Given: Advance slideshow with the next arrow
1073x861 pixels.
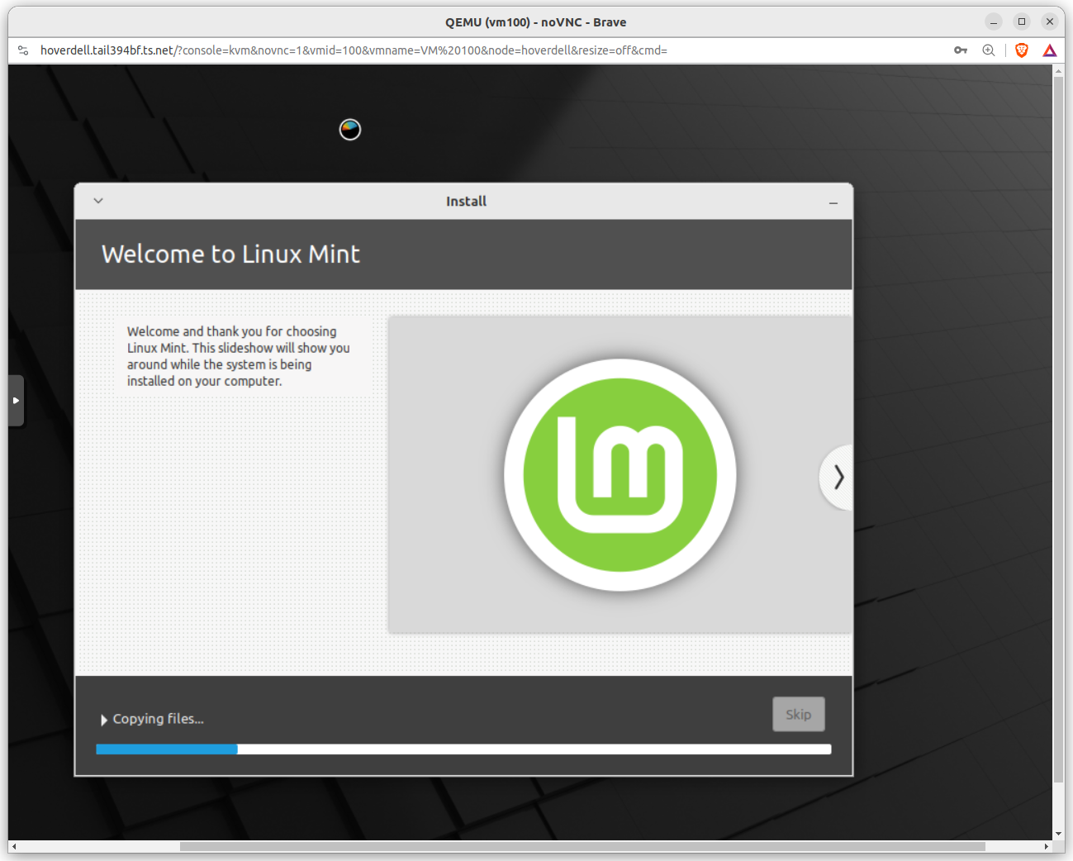Looking at the screenshot, I should (x=838, y=477).
